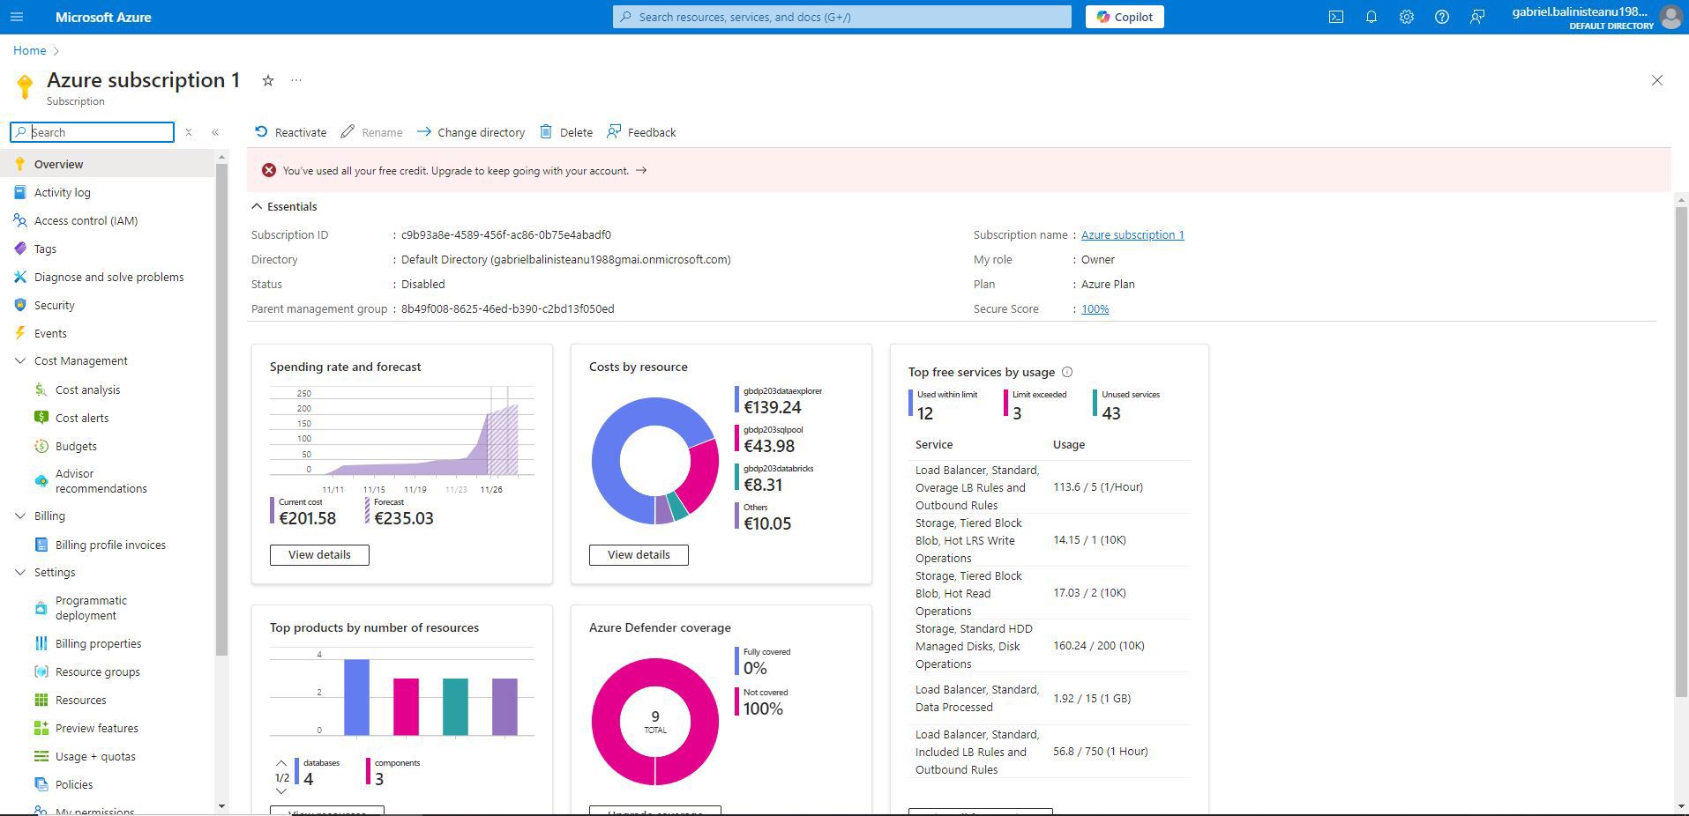Click the databases blue bar in chart
Image resolution: width=1689 pixels, height=816 pixels.
[x=356, y=697]
